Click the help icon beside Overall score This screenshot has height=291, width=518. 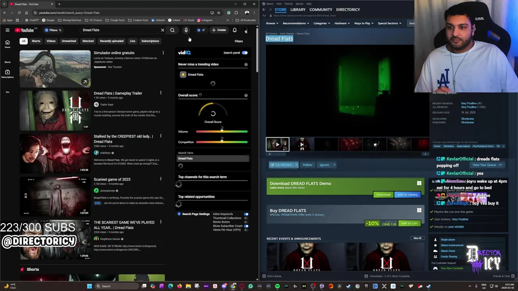pyautogui.click(x=246, y=95)
